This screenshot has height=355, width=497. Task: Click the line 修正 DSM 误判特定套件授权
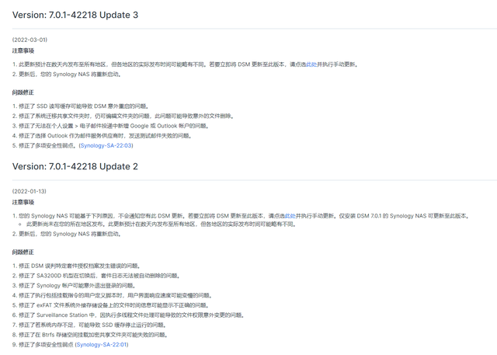pyautogui.click(x=77, y=266)
